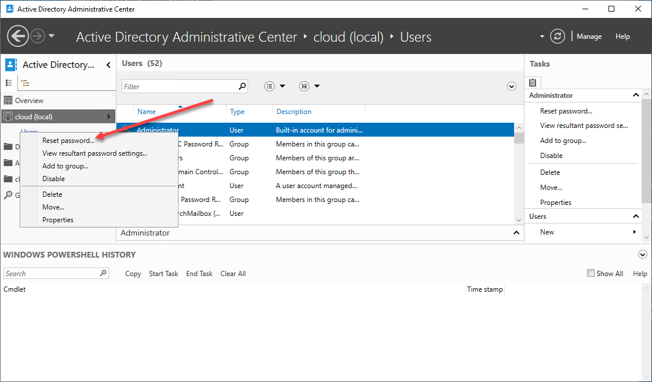
Task: Open the Help menu in header
Action: point(622,36)
